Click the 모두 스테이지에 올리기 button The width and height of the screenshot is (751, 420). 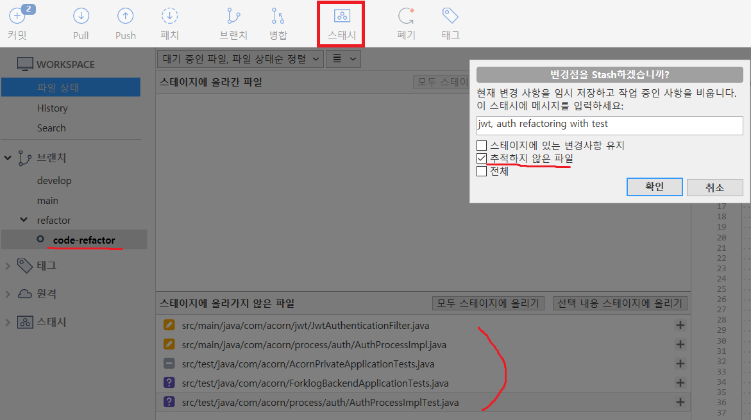pyautogui.click(x=488, y=303)
